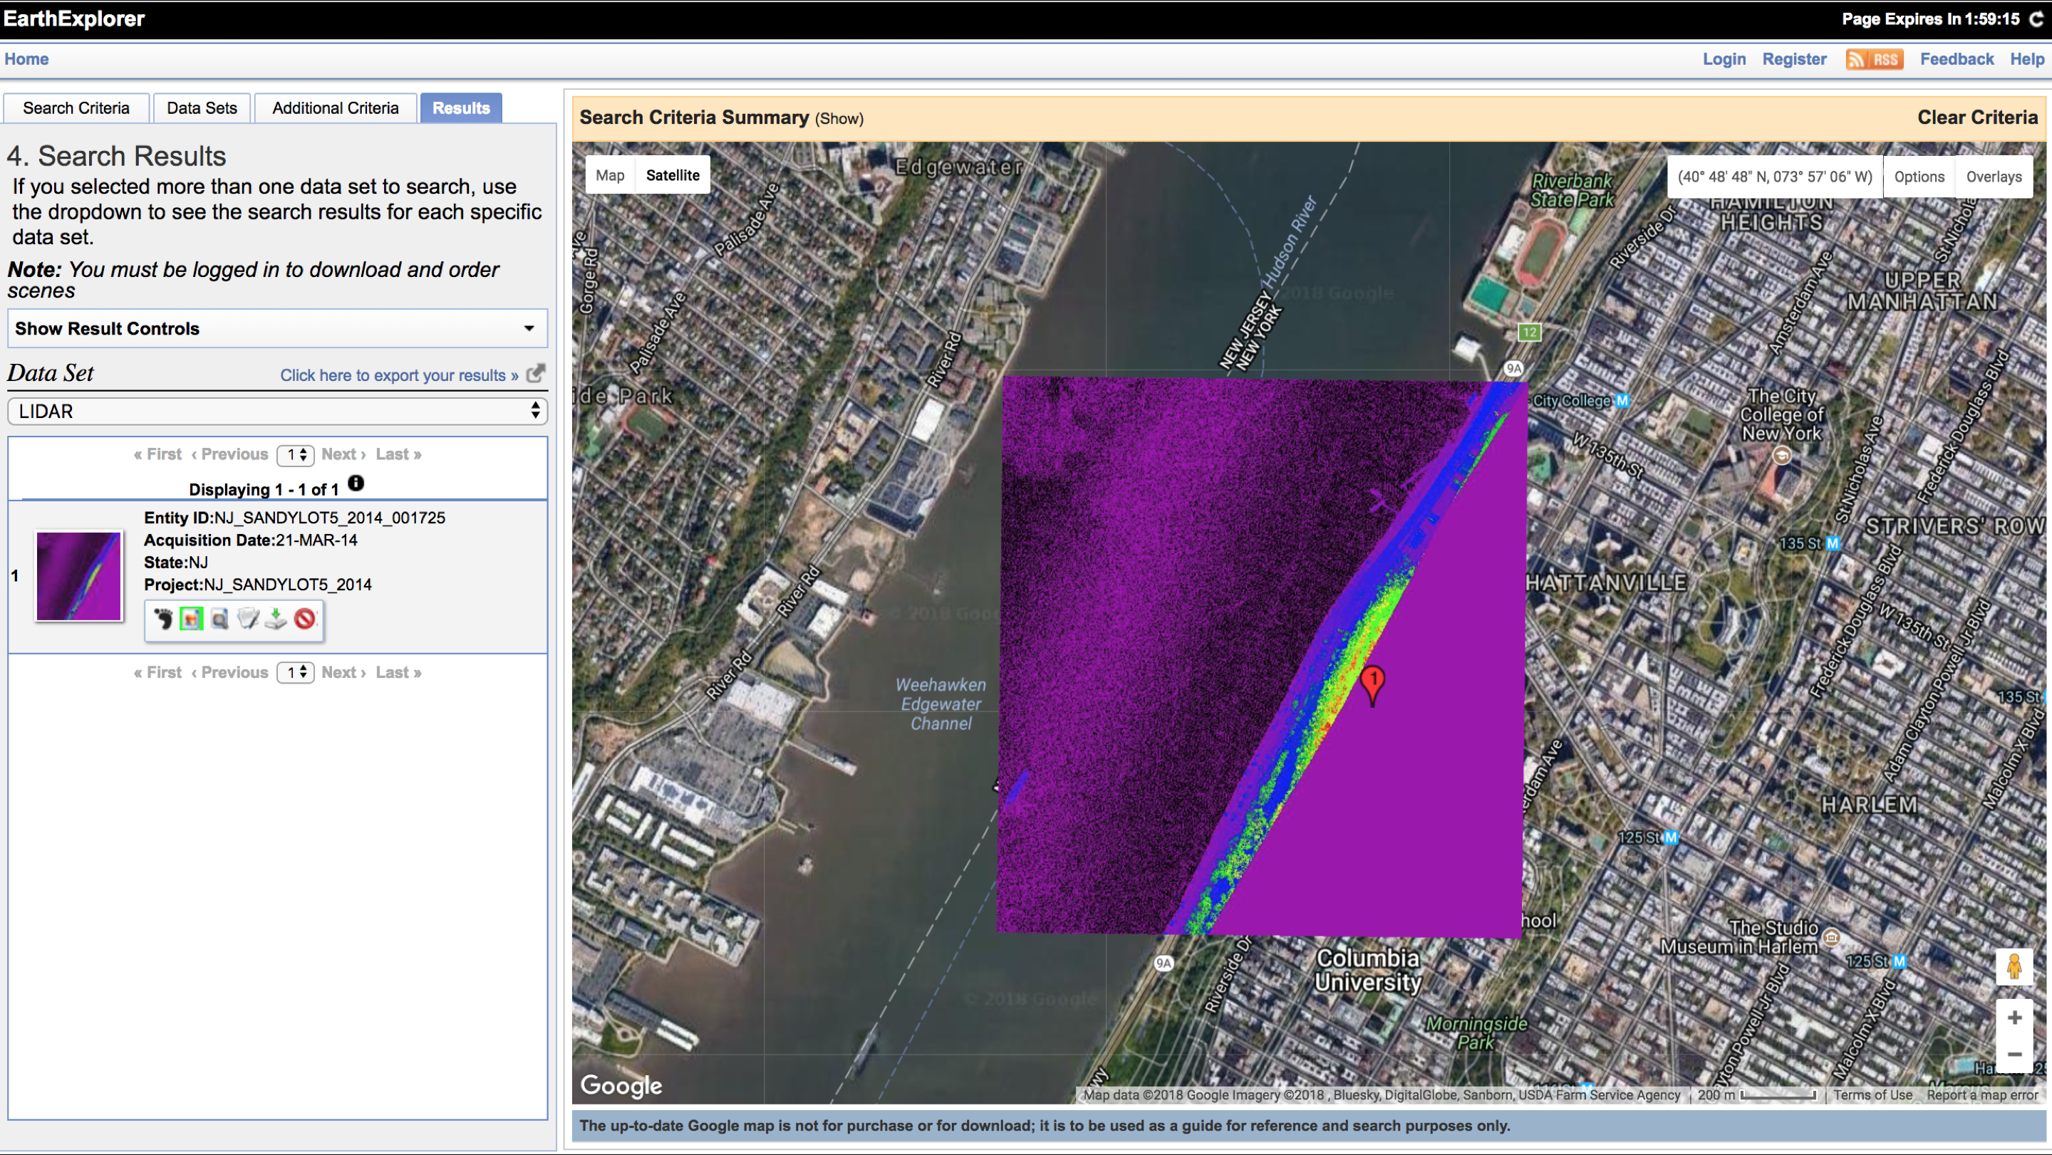Click the Clear Criteria button

tap(1976, 117)
